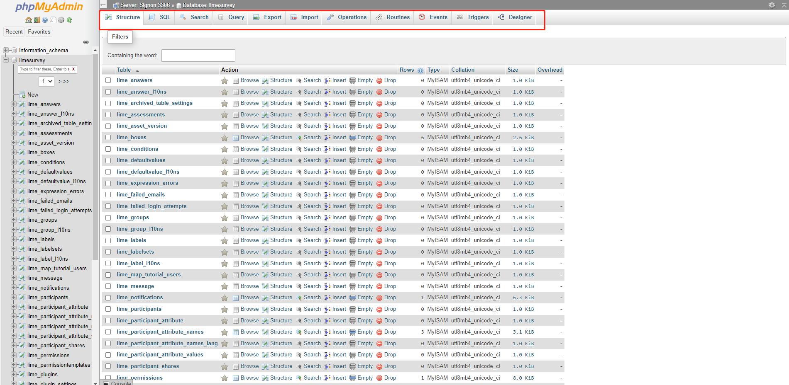Tick checkbox for lime_failed_emails

108,195
